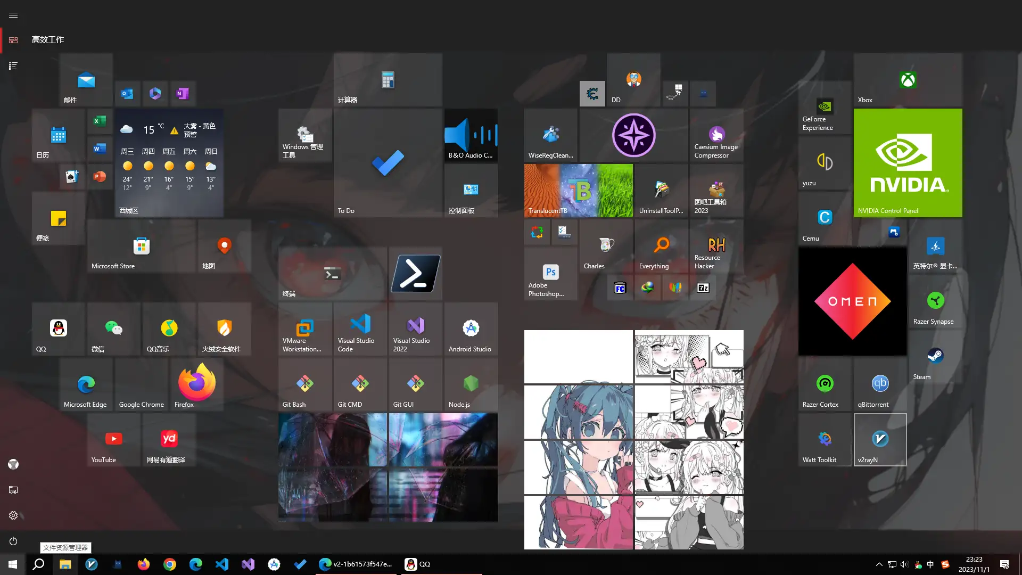Screen dimensions: 1022x575
Task: Open the TranslucentTB tile
Action: pyautogui.click(x=578, y=191)
